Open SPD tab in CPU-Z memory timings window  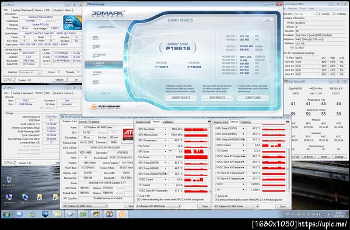[x=48, y=93]
